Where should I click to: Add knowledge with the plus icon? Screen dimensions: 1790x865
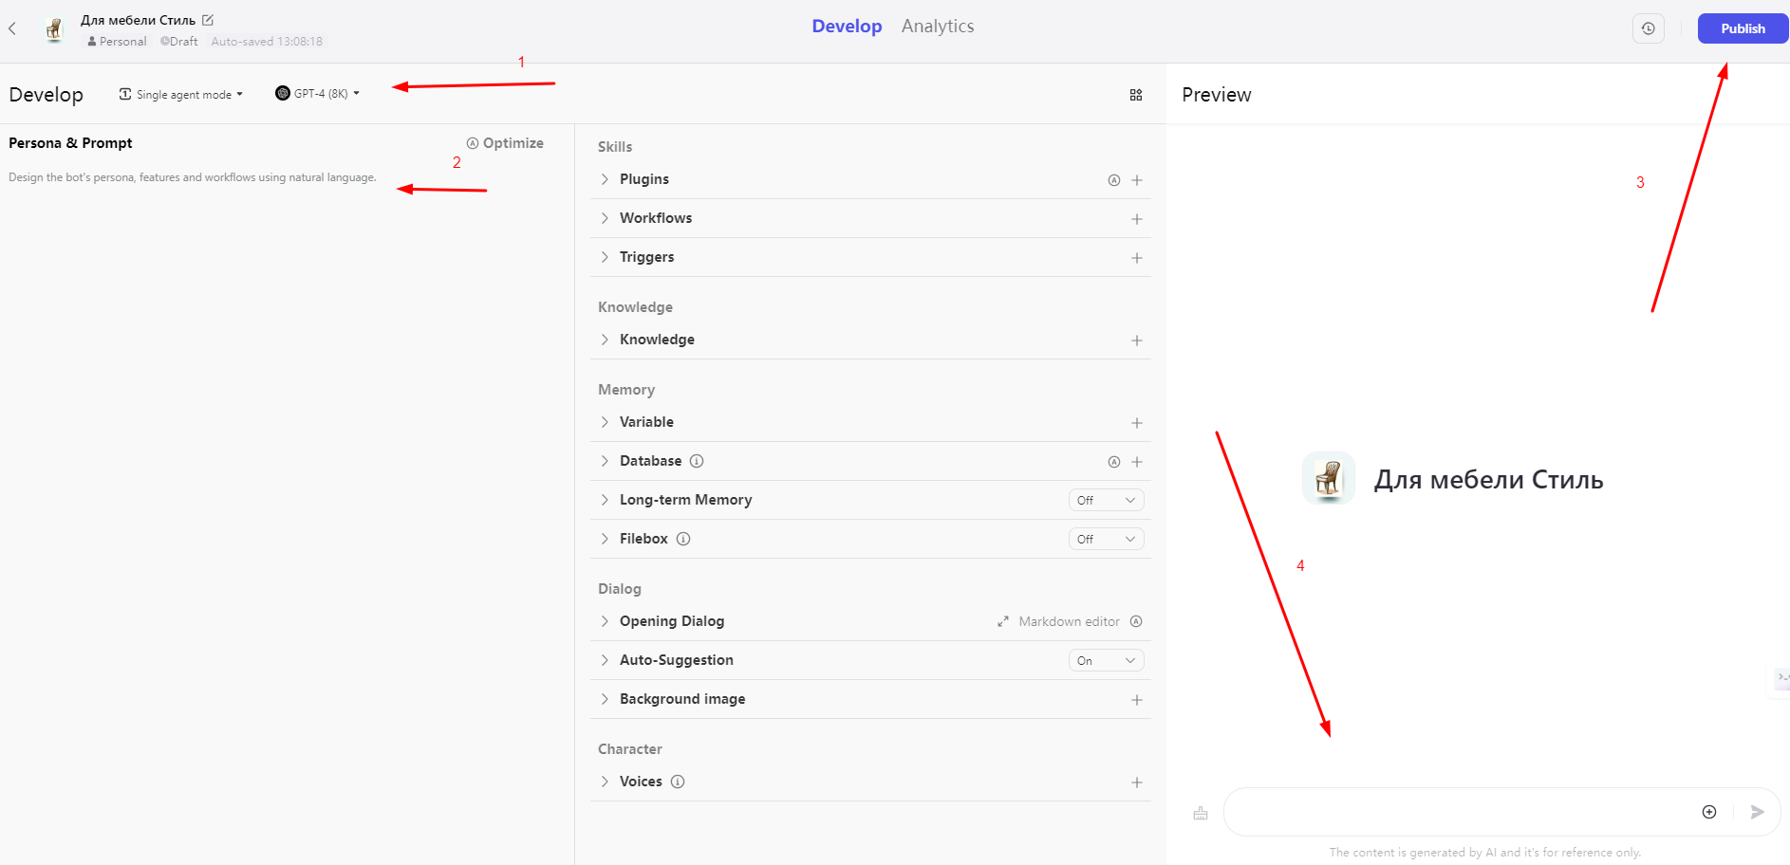click(1137, 340)
